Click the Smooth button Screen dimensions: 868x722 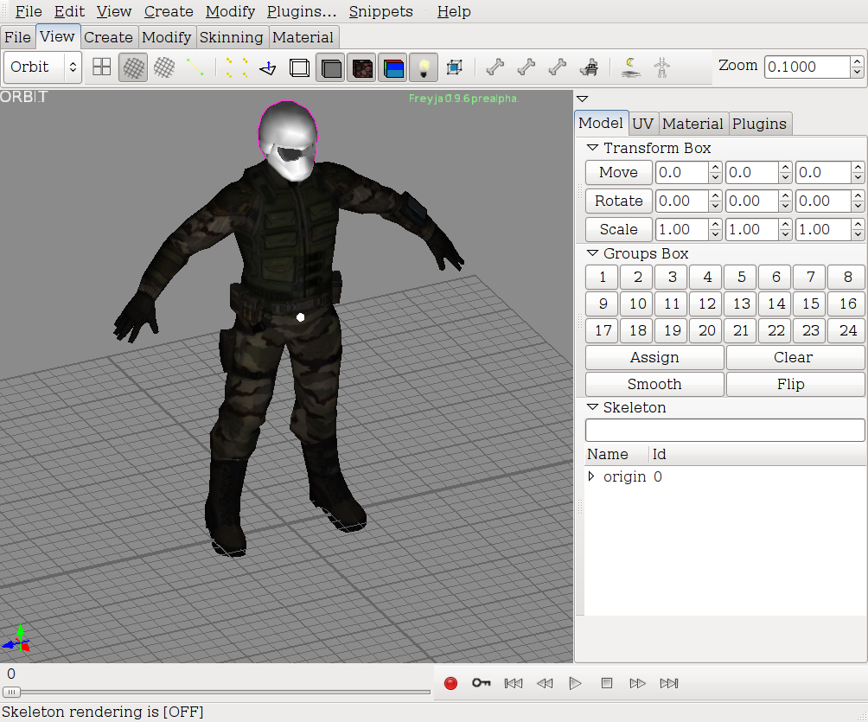(654, 384)
